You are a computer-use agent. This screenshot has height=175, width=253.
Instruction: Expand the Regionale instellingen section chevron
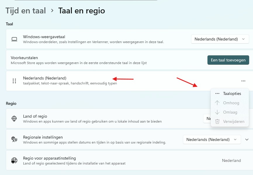(247, 139)
